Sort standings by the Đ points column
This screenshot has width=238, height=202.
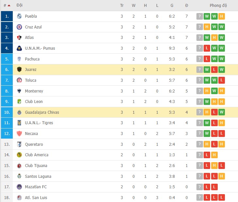coord(187,6)
